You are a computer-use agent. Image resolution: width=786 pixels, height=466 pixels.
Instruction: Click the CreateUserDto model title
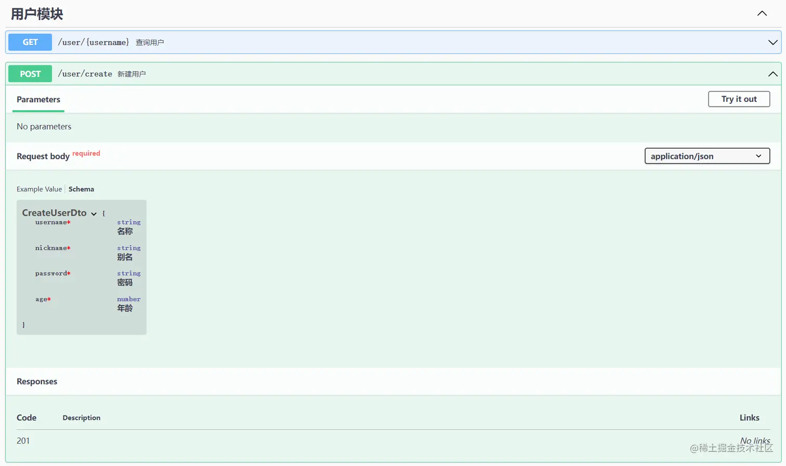point(54,212)
